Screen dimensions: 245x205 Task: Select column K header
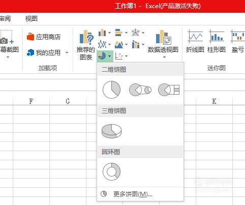(x=214, y=101)
